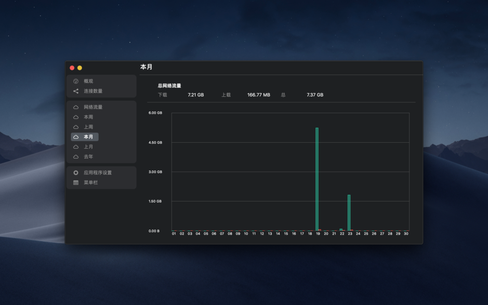Click the day 19 axis label

(x=318, y=234)
